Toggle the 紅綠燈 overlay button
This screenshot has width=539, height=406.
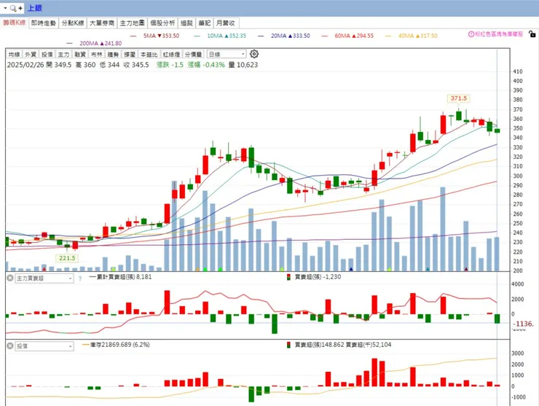pyautogui.click(x=171, y=55)
